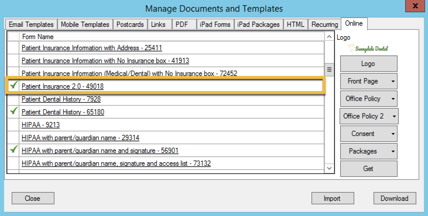
Task: Check the box for form 25411
Action: coord(13,48)
